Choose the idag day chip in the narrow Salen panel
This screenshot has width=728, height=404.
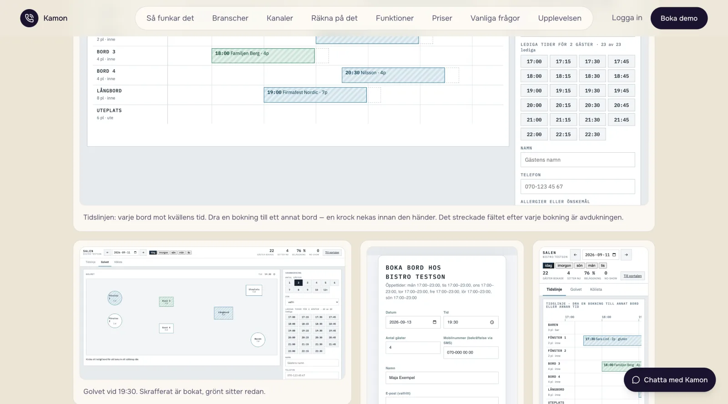point(548,266)
